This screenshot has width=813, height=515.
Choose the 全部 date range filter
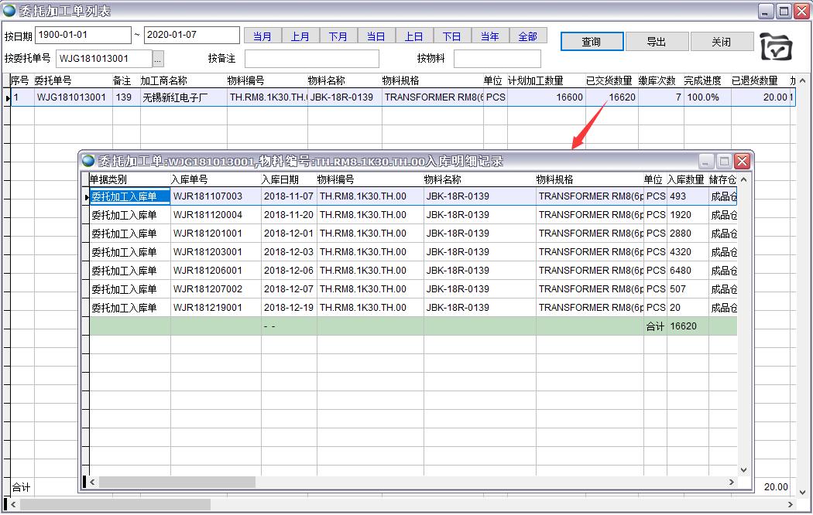(x=527, y=36)
